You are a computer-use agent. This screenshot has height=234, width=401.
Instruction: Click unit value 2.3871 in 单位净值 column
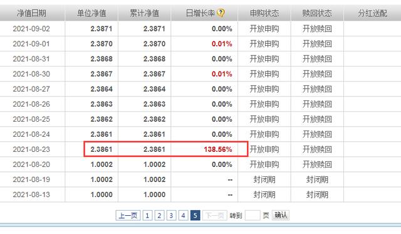(x=102, y=29)
